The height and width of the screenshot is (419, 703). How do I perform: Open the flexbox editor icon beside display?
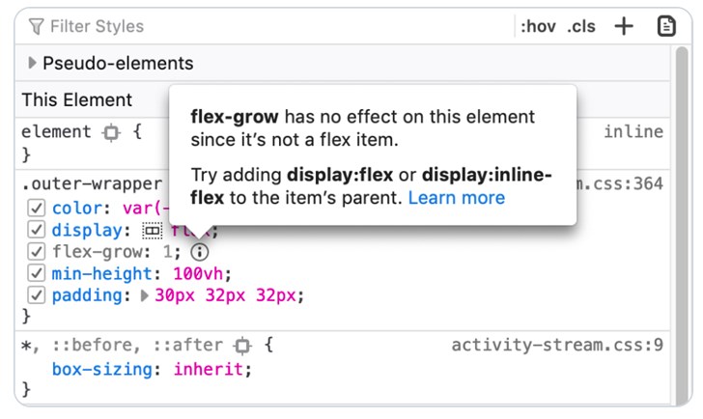(152, 231)
